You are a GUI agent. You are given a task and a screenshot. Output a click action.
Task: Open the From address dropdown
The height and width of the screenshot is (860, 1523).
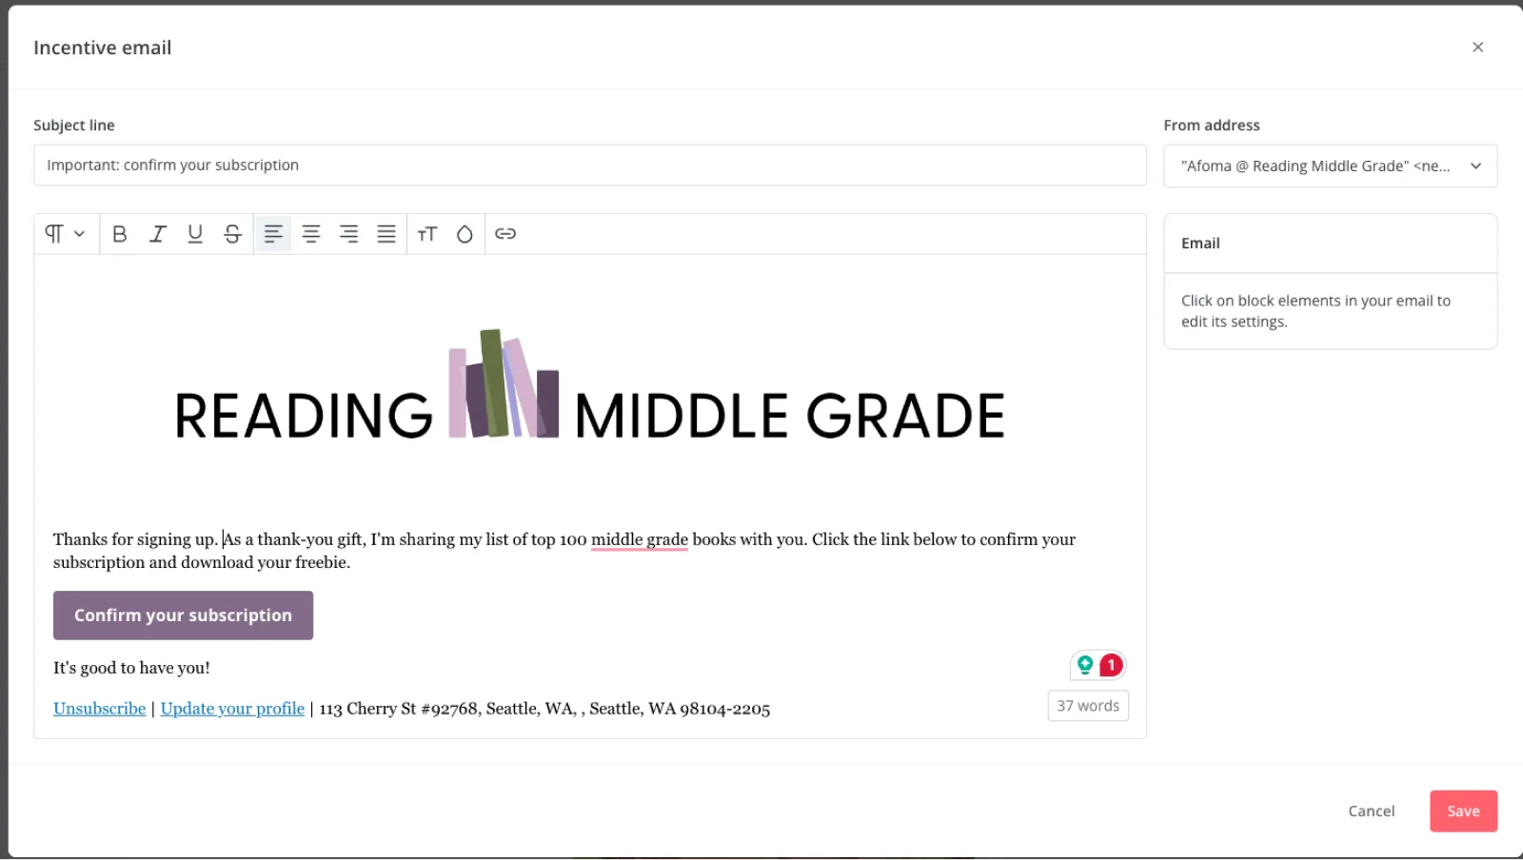click(1330, 166)
